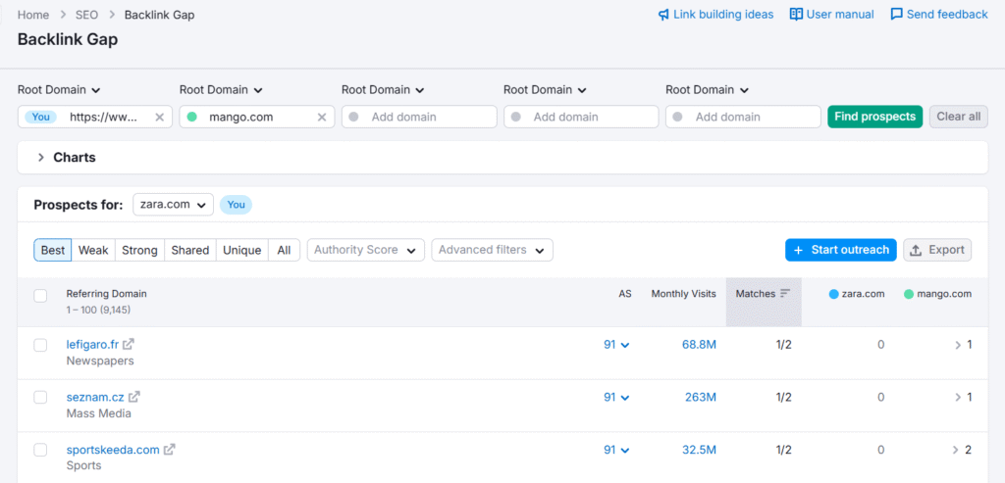Viewport: 1005px width, 483px height.
Task: Click the User manual book icon
Action: [x=796, y=14]
